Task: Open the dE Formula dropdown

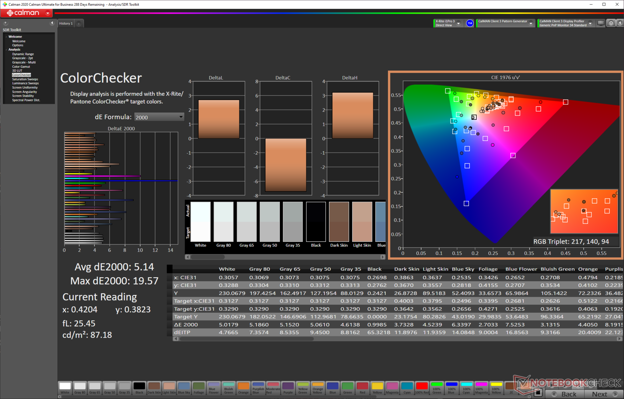Action: pyautogui.click(x=159, y=117)
